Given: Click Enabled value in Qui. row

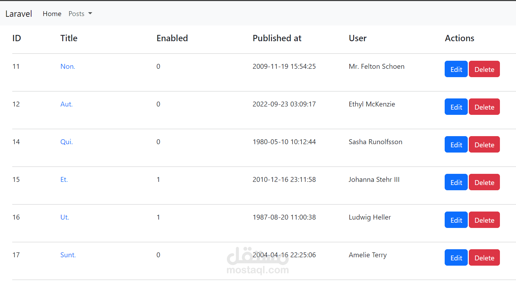Looking at the screenshot, I should (x=158, y=142).
